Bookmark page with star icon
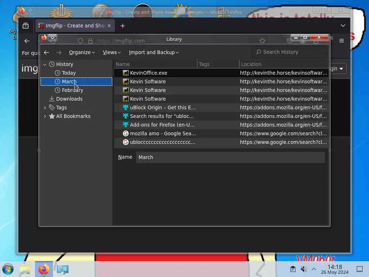 (262, 41)
